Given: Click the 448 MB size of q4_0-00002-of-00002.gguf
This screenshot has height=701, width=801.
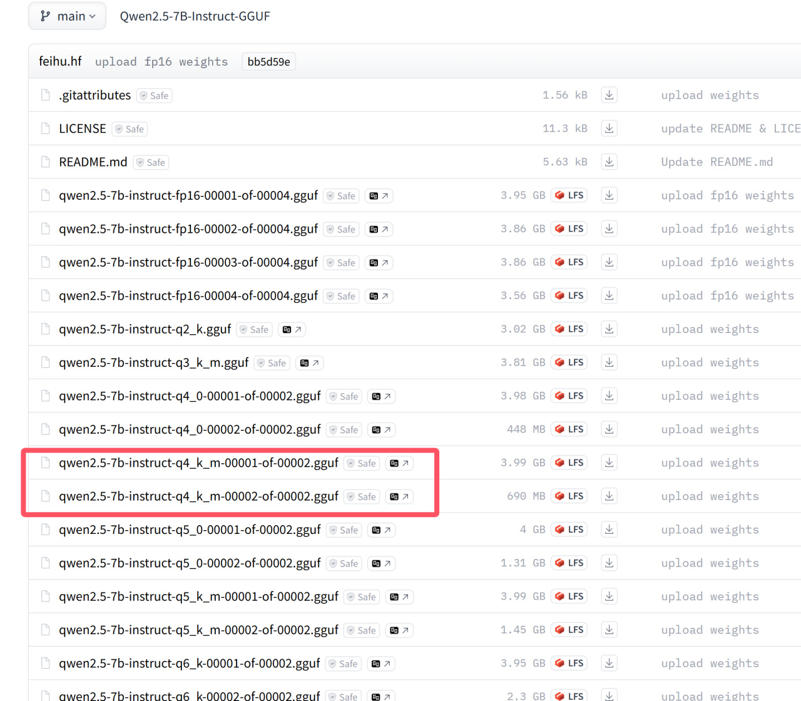Looking at the screenshot, I should click(x=526, y=429).
